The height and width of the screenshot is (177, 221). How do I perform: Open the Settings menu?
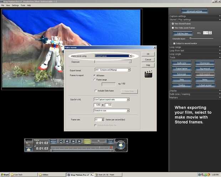click(x=15, y=5)
